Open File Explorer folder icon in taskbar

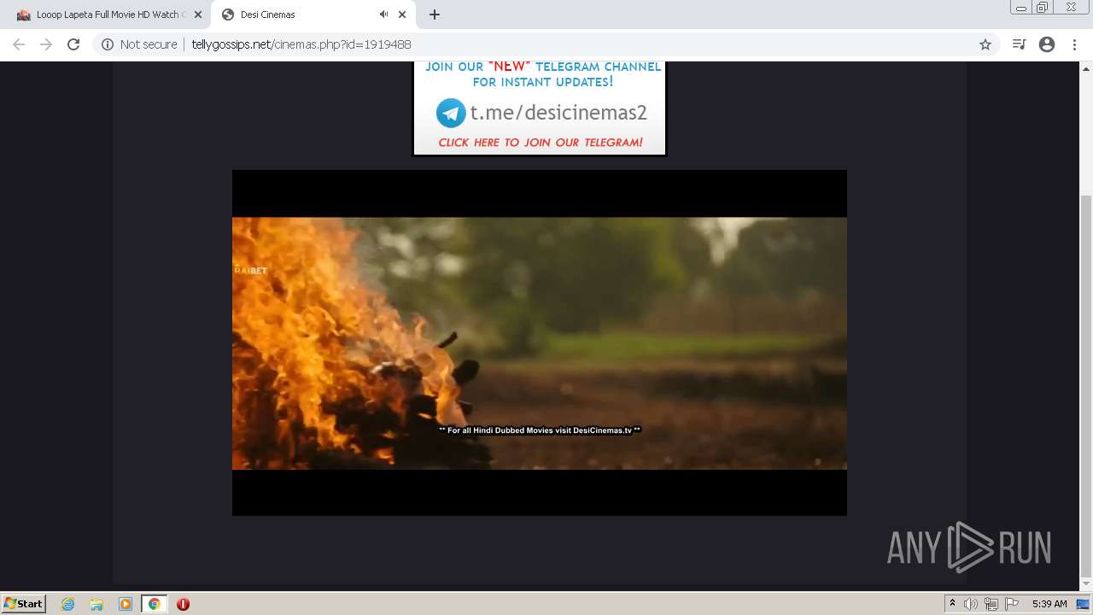click(x=96, y=604)
